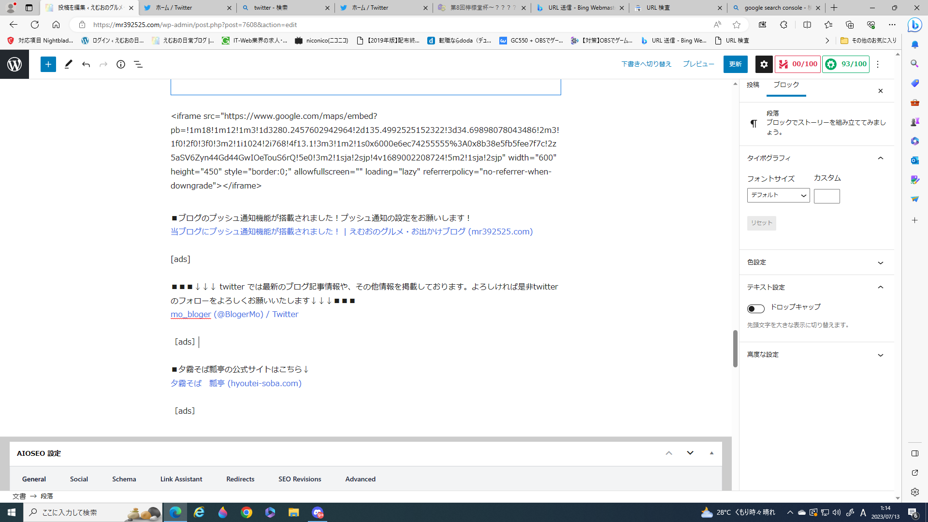Viewport: 928px width, 522px height.
Task: Open the list view outline icon
Action: (138, 64)
